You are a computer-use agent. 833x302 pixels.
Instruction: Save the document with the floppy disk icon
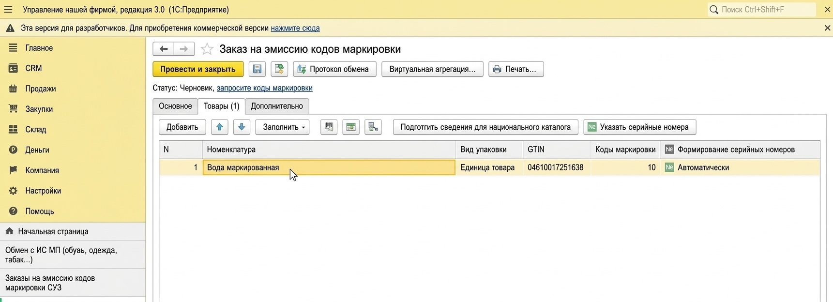257,69
